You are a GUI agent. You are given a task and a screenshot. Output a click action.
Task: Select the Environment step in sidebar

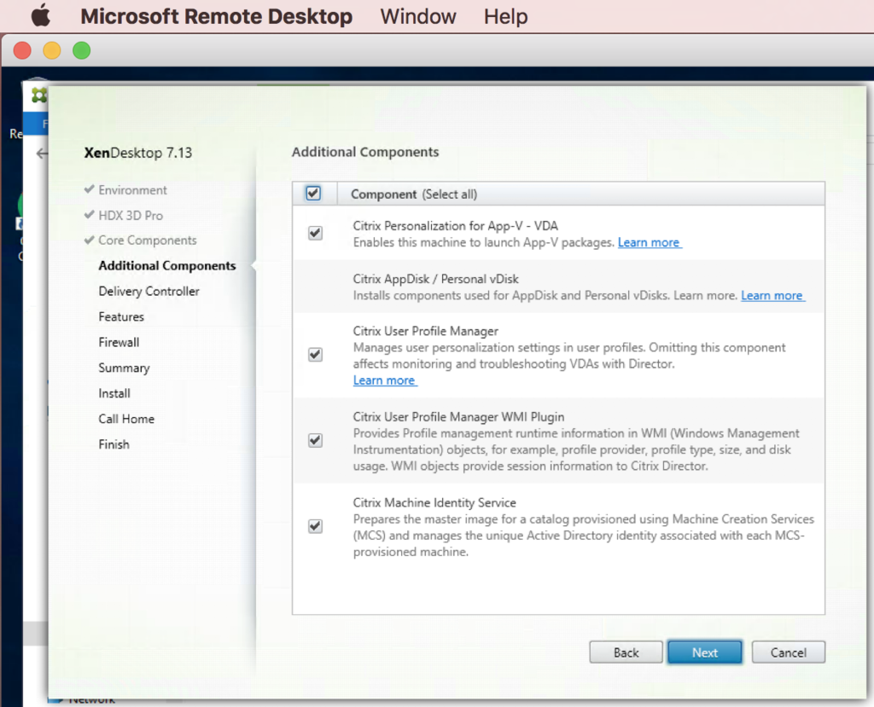(132, 190)
